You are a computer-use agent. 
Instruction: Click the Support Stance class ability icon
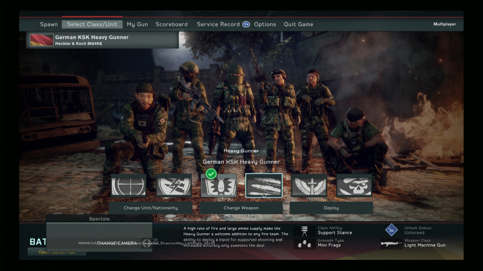[x=304, y=230]
